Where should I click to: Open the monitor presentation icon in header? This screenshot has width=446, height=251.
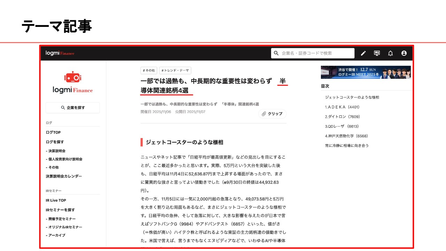click(377, 53)
